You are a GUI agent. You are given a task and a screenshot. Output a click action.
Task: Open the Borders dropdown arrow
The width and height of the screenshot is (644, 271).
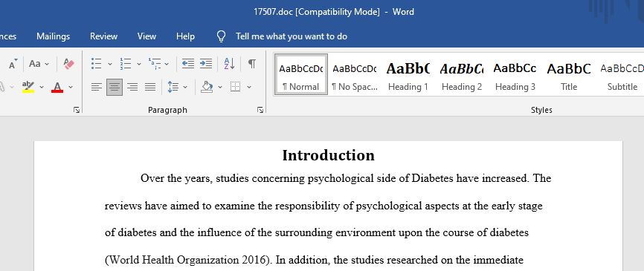tap(248, 87)
